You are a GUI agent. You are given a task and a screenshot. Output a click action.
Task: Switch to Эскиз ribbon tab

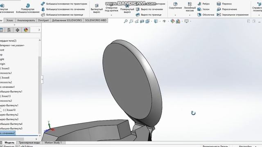tap(9, 20)
